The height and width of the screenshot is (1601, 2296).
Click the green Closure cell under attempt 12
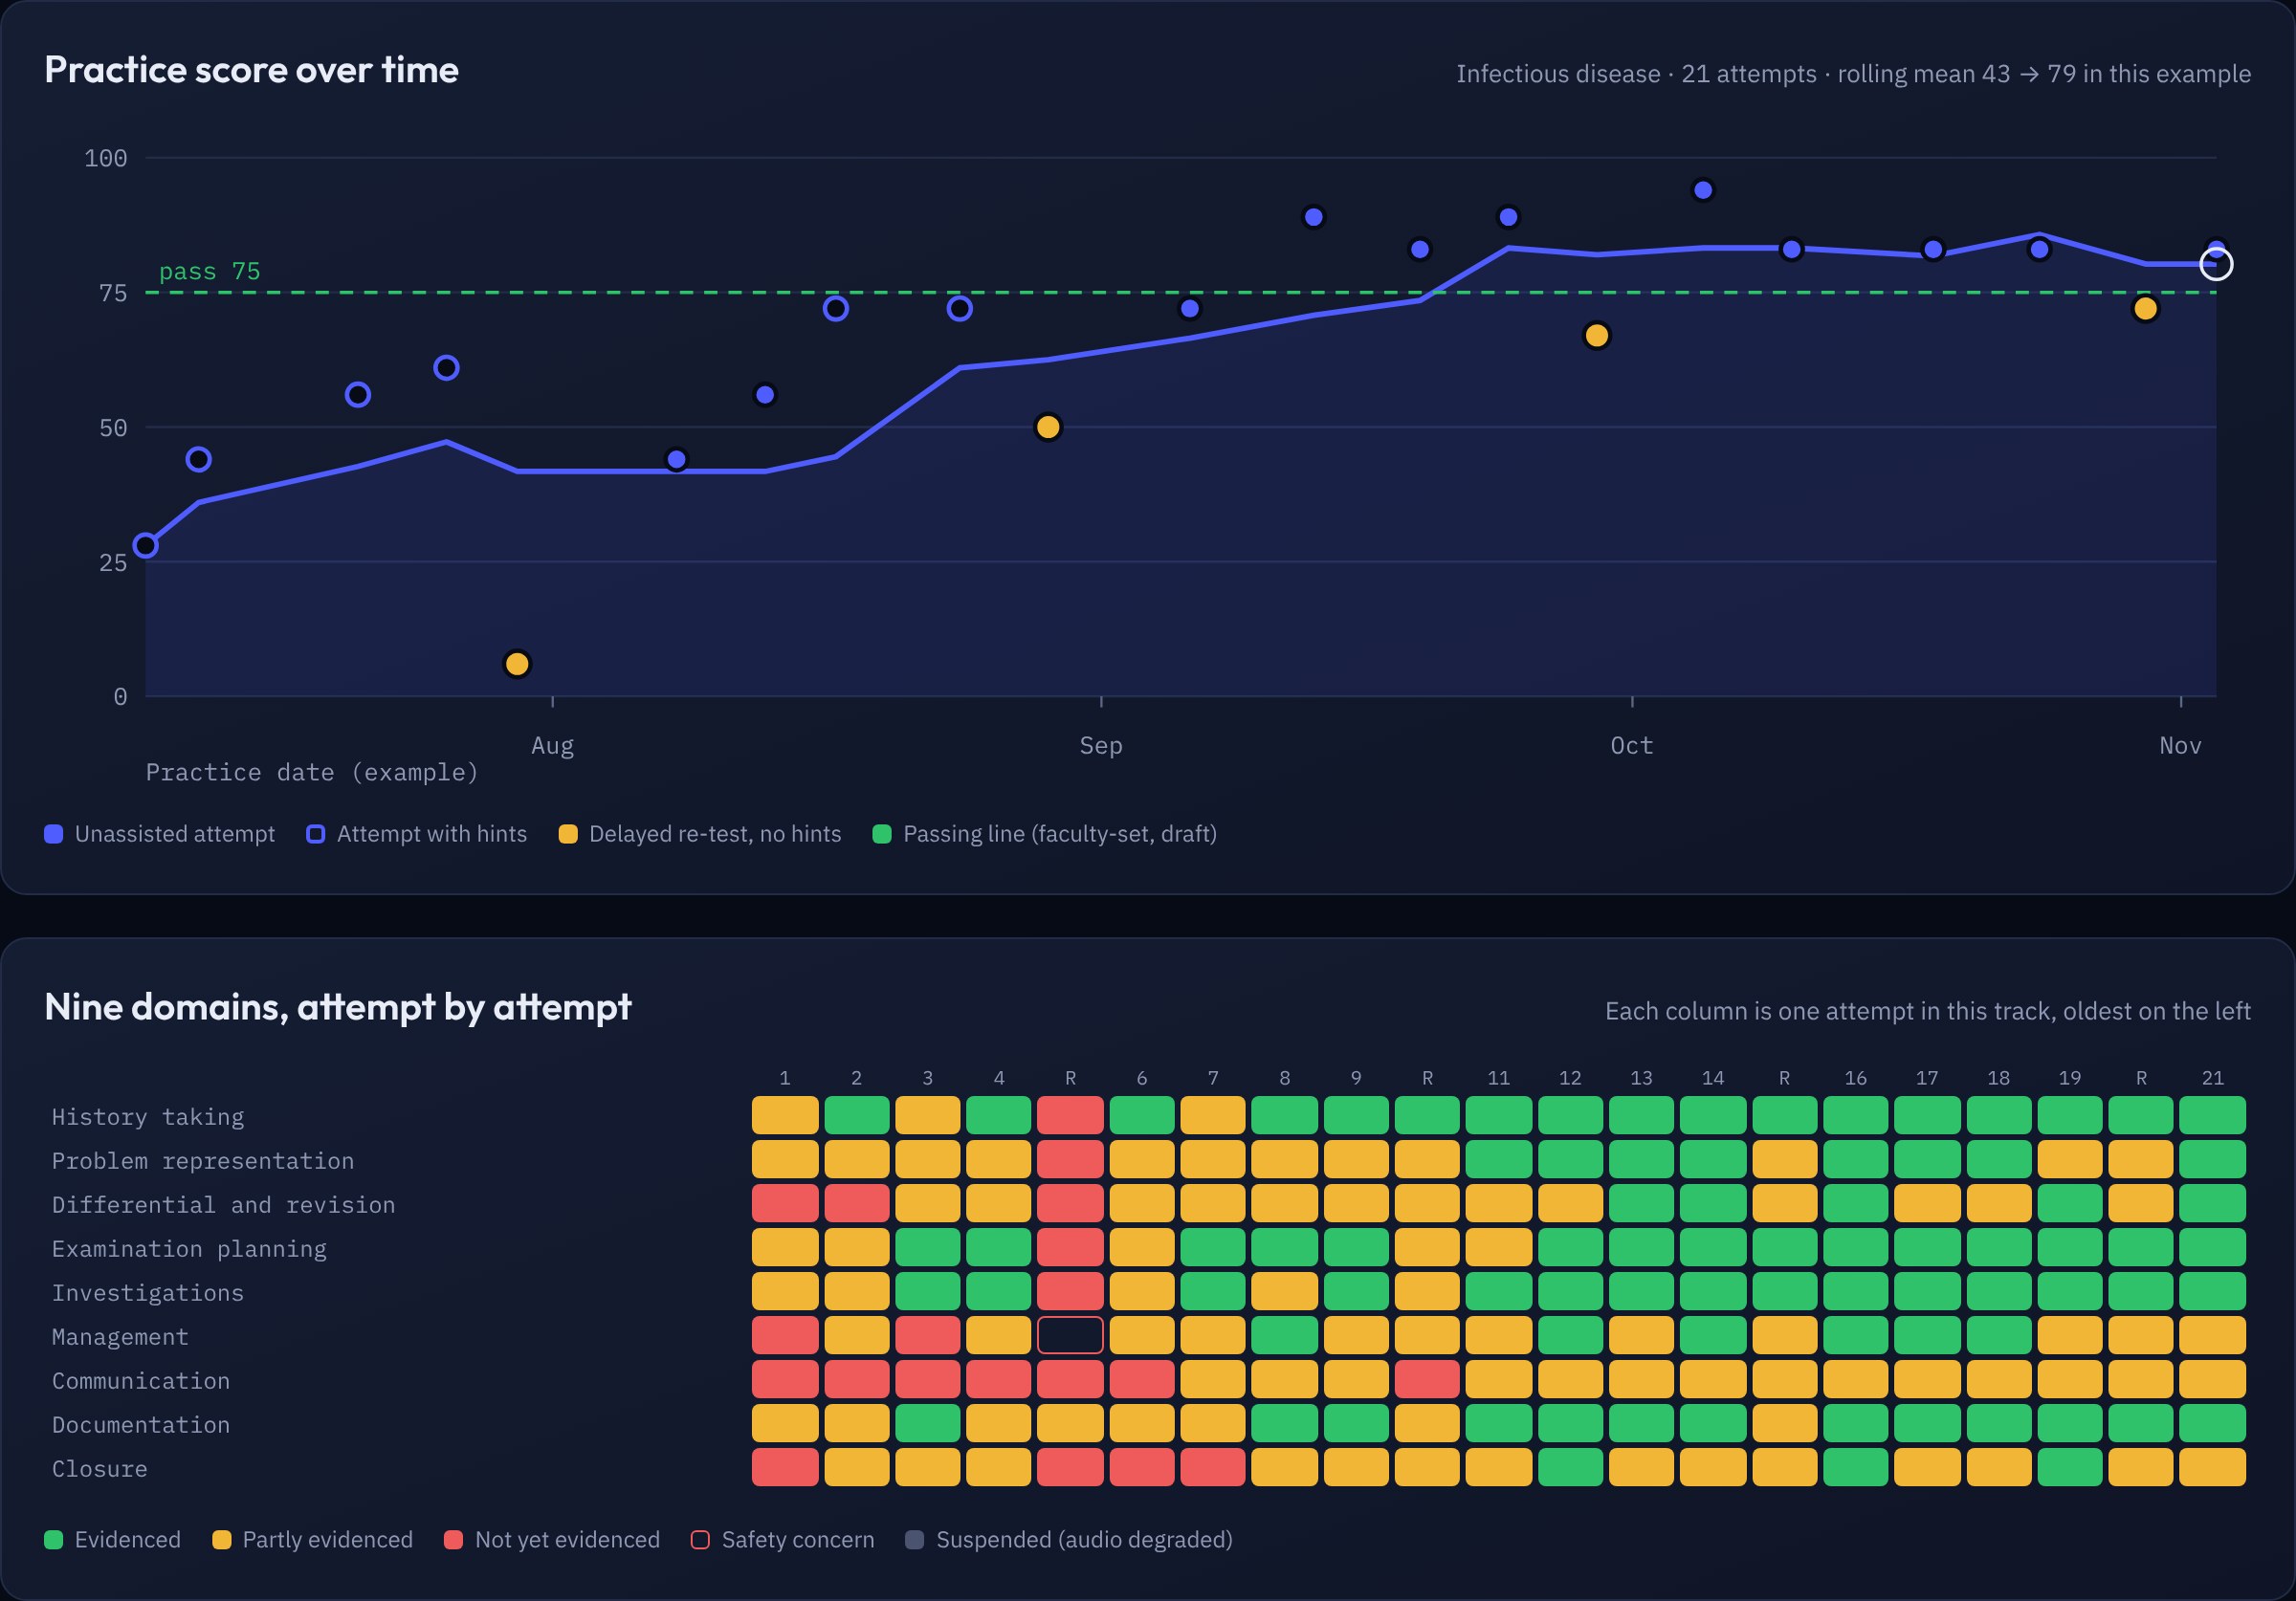point(1570,1467)
